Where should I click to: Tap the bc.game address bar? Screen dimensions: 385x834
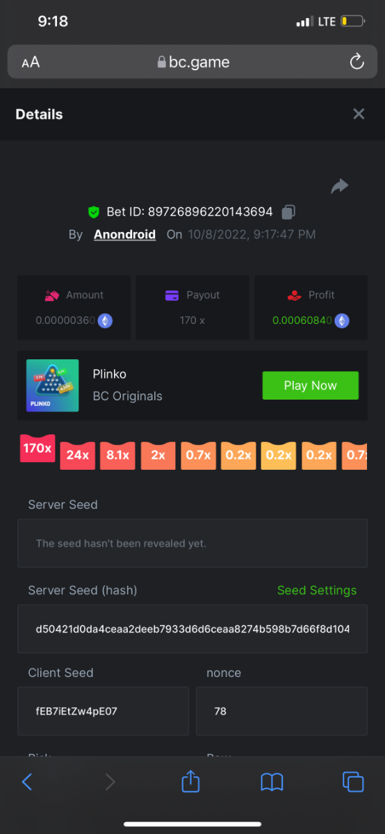192,62
